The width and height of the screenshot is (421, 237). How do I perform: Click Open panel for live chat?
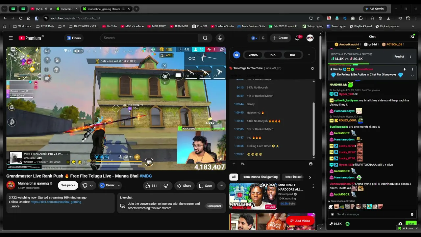click(214, 206)
